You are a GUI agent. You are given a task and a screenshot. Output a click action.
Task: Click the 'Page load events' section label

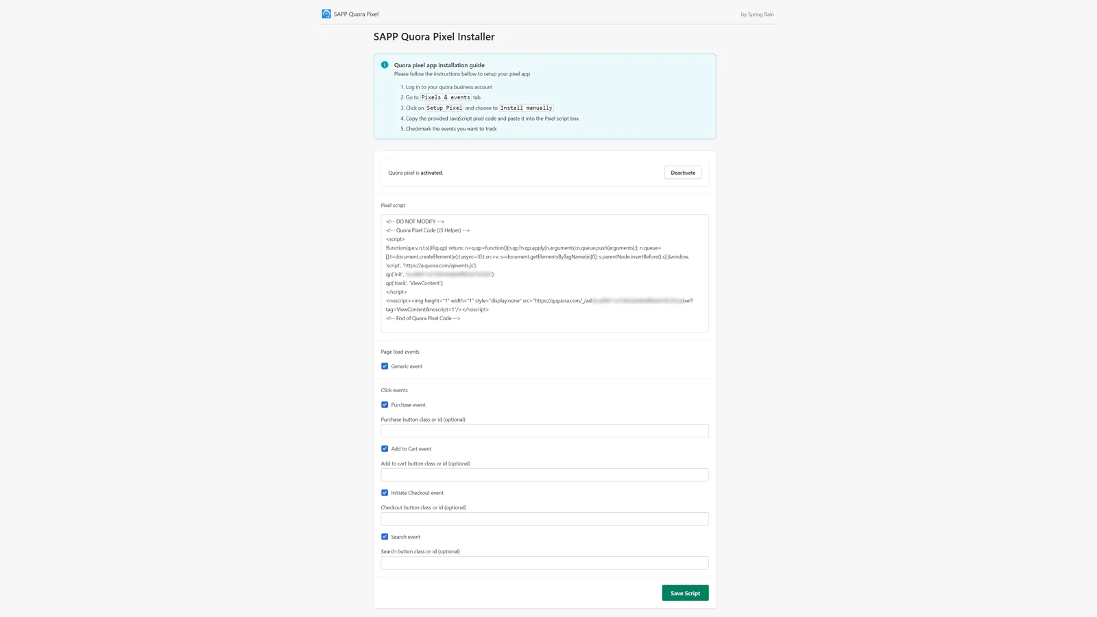coord(400,352)
